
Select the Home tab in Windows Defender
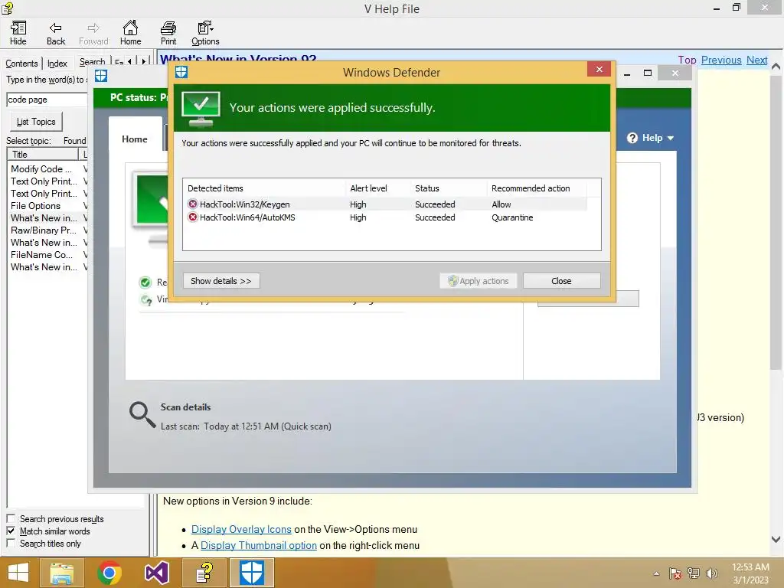(135, 139)
